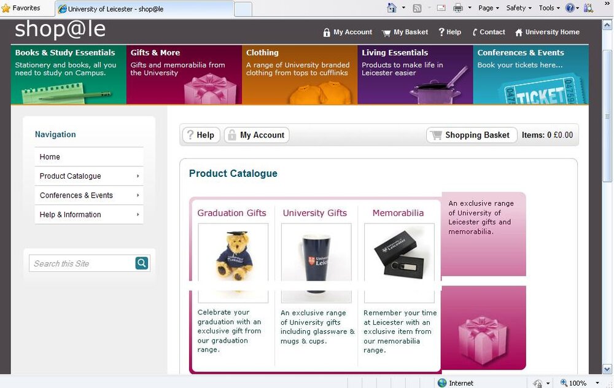Image resolution: width=614 pixels, height=388 pixels.
Task: Select the University of Leicester shop@le tab
Action: coord(144,9)
